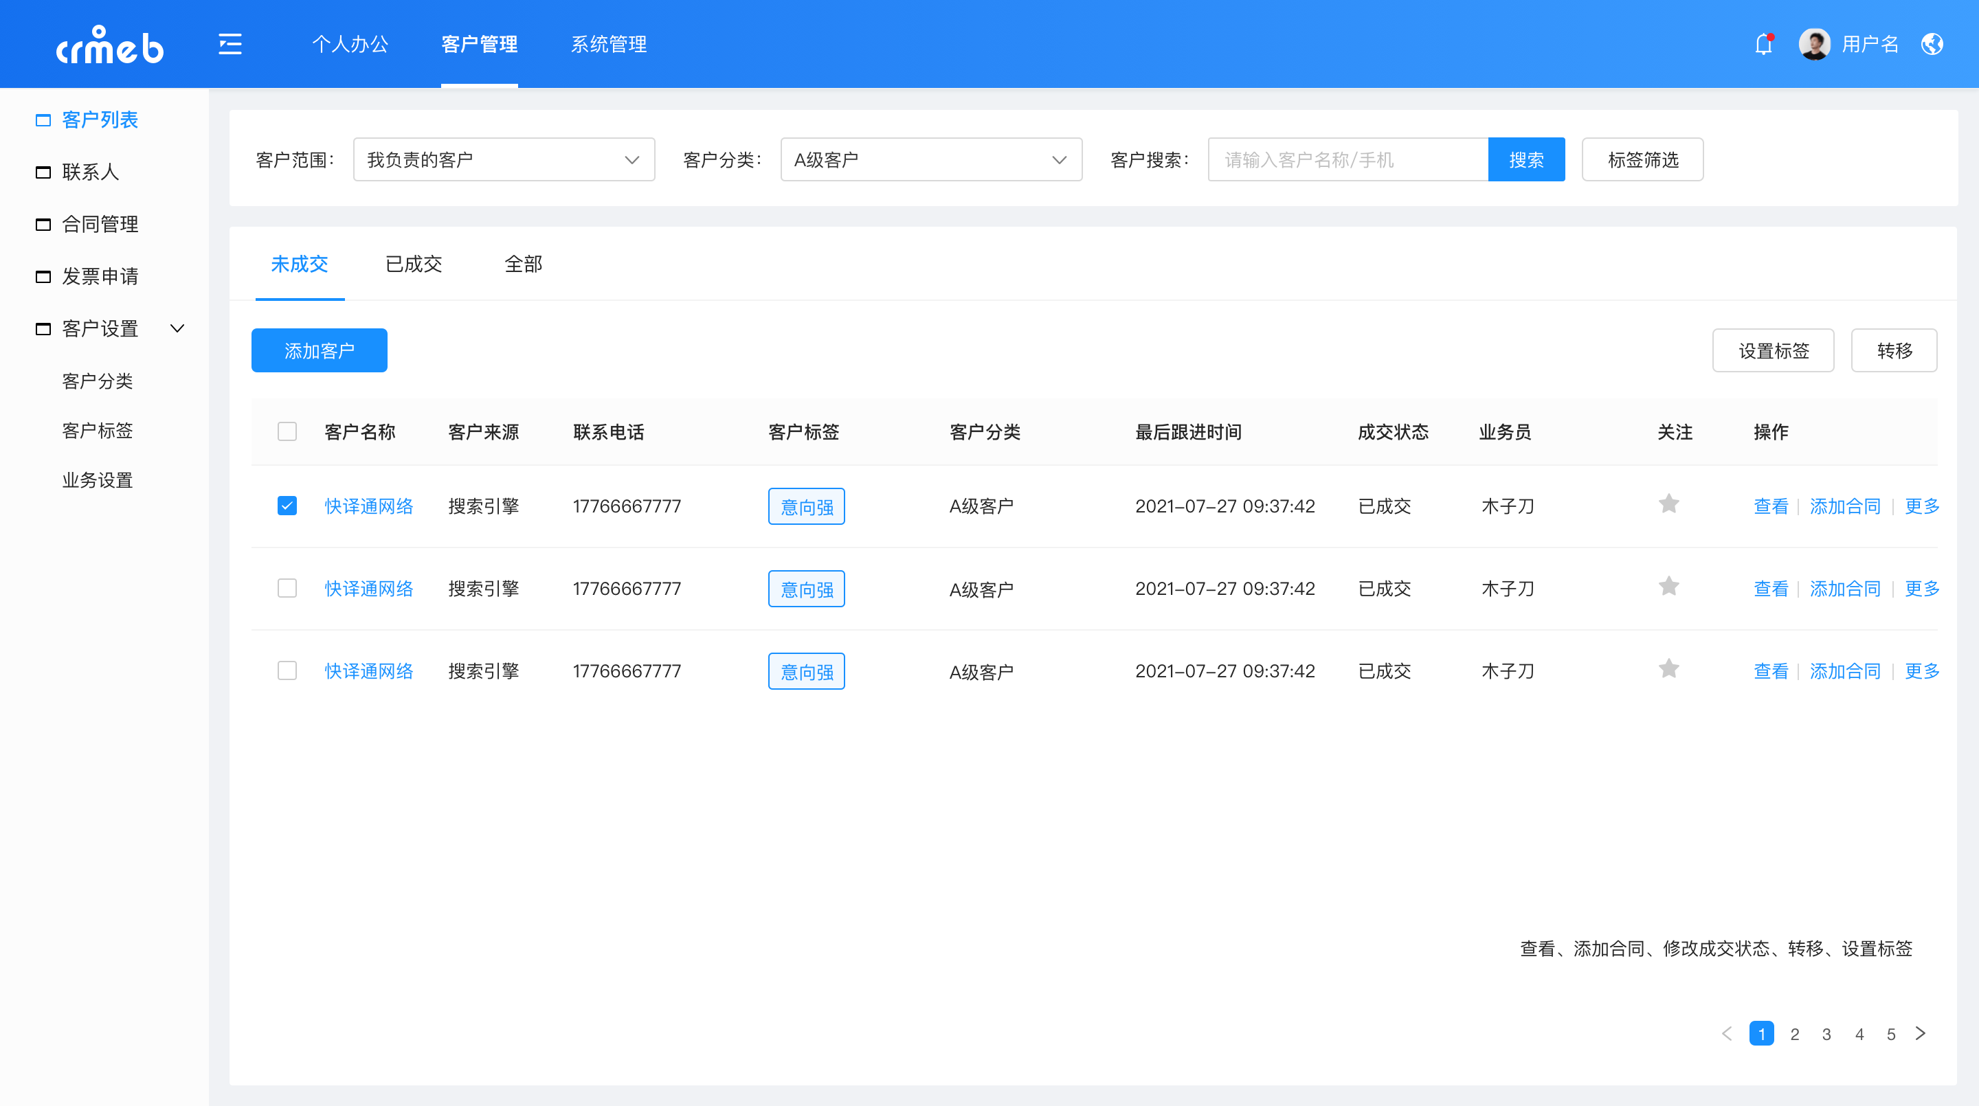Image resolution: width=1979 pixels, height=1106 pixels.
Task: Open 快译通网络 in the second row
Action: click(369, 588)
